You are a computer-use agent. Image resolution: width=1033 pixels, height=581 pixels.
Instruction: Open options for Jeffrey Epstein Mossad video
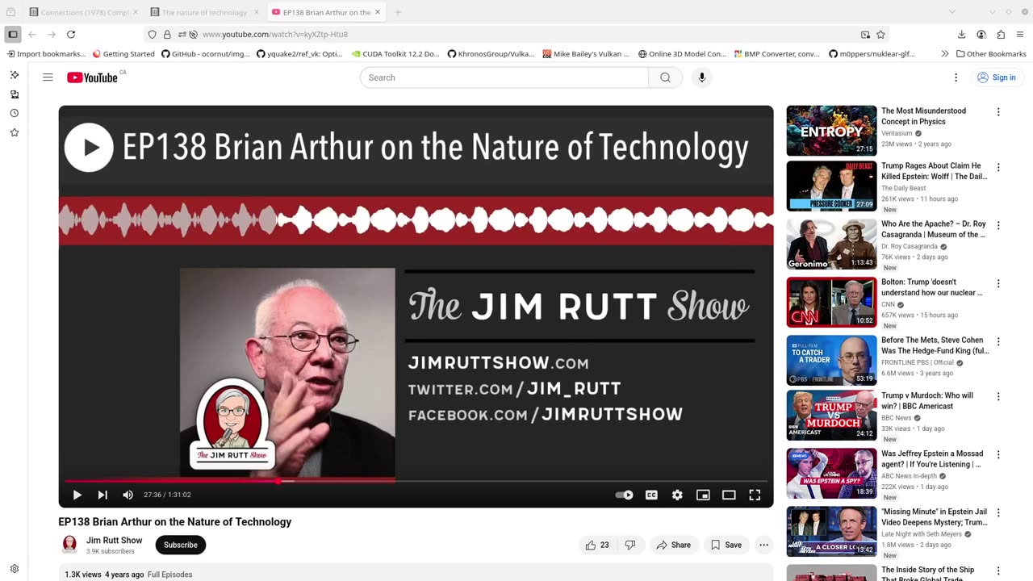(998, 454)
